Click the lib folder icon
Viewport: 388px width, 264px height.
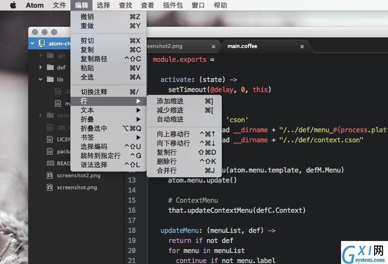point(50,79)
